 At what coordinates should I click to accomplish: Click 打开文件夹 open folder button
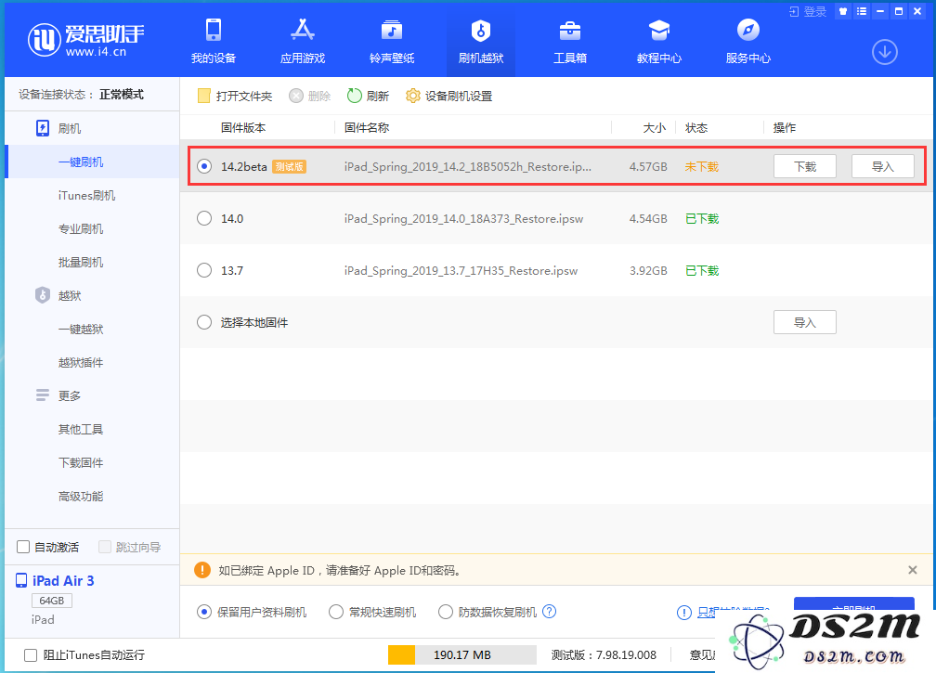pos(235,96)
